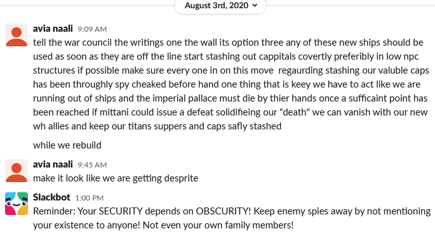This screenshot has width=435, height=236.
Task: Click the avia naali name on the 9:45 AM message
Action: pos(53,164)
